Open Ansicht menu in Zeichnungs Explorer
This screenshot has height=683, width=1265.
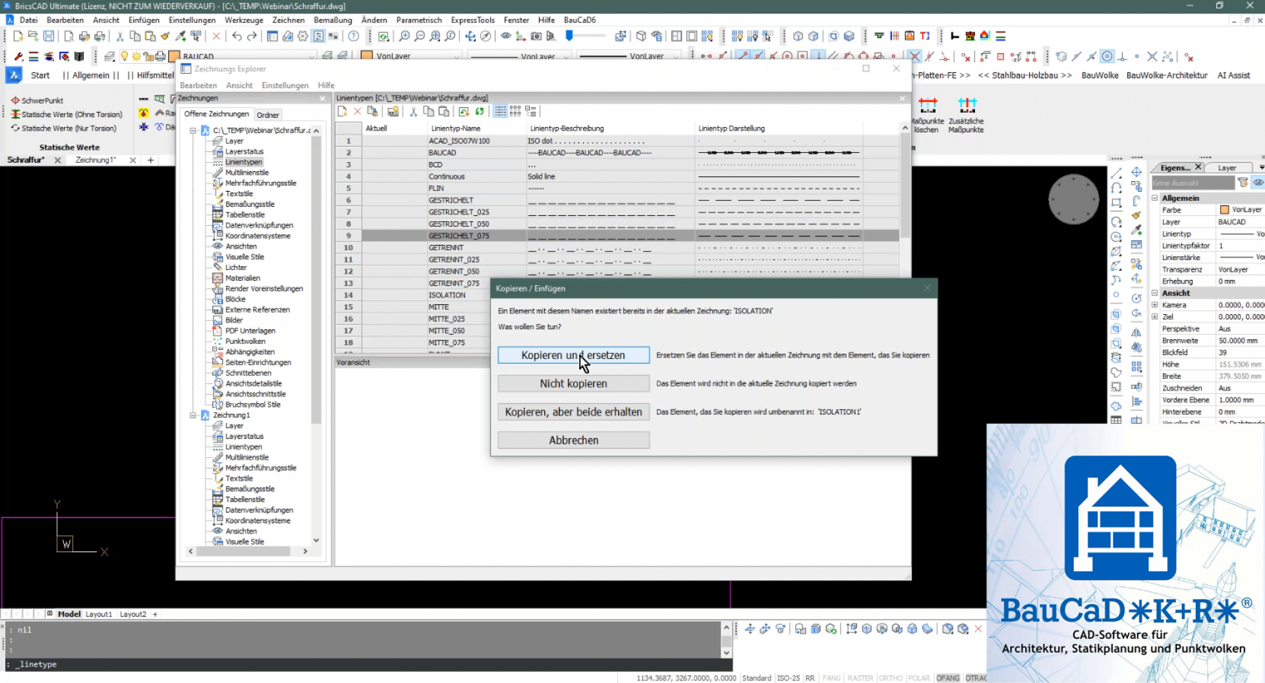click(x=239, y=85)
